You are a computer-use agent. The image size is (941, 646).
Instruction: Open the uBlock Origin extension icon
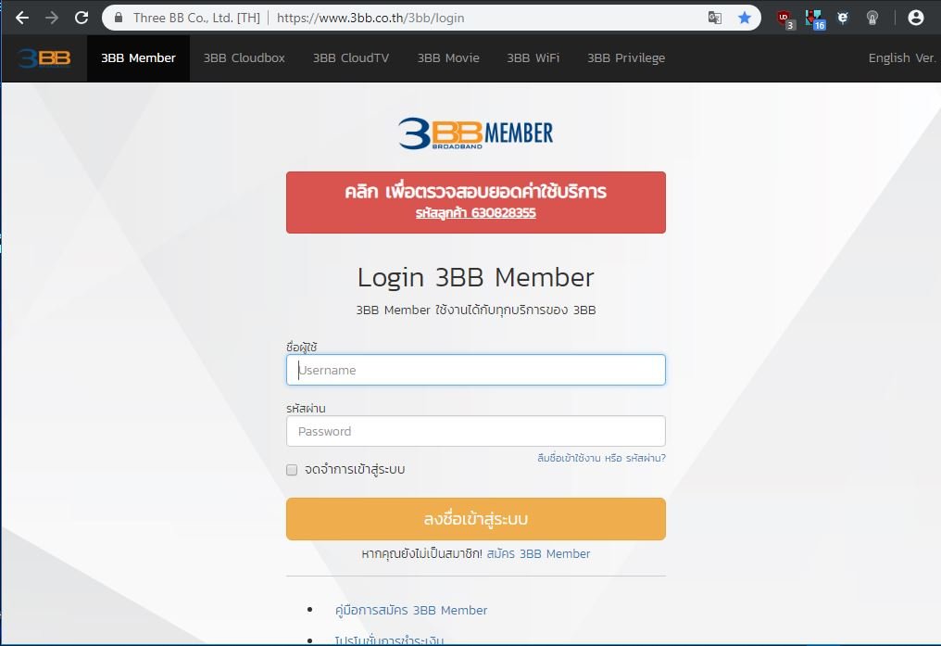coord(784,18)
